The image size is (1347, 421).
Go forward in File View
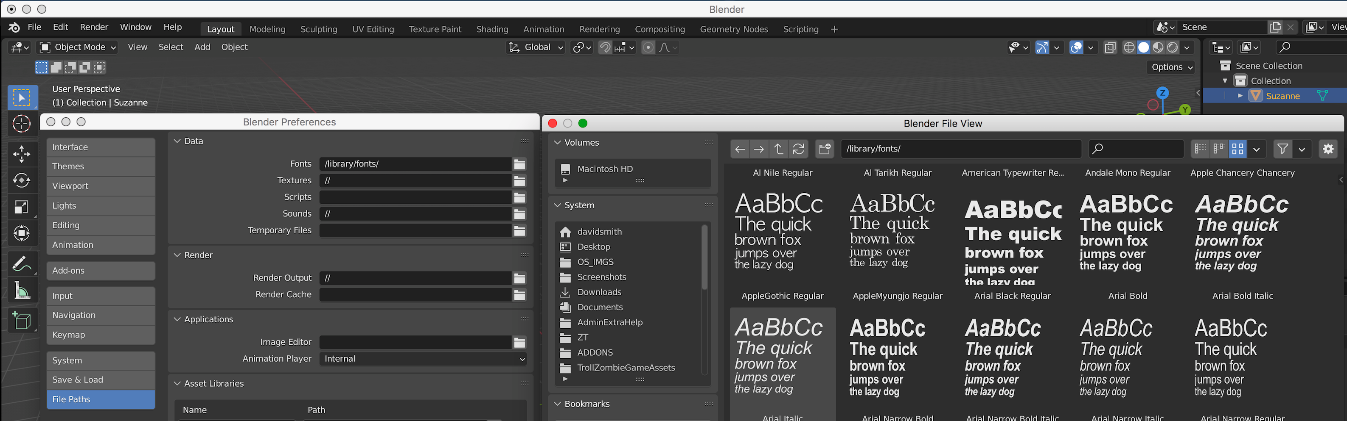tap(759, 149)
